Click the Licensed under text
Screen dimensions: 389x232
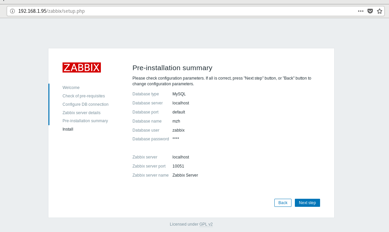(184, 224)
